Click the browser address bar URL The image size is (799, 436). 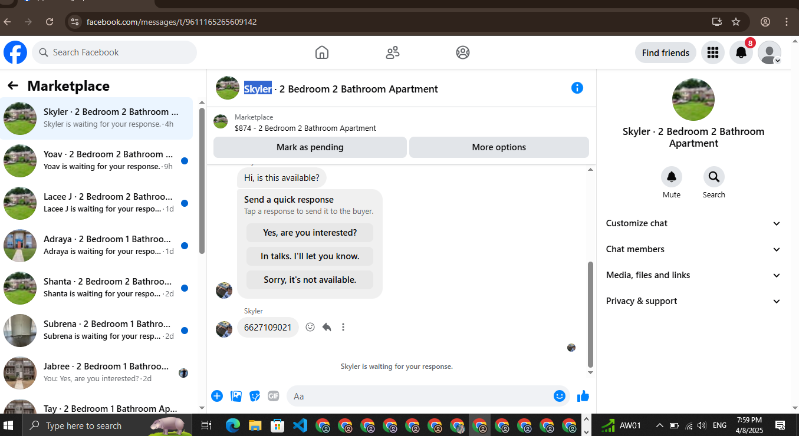[172, 22]
